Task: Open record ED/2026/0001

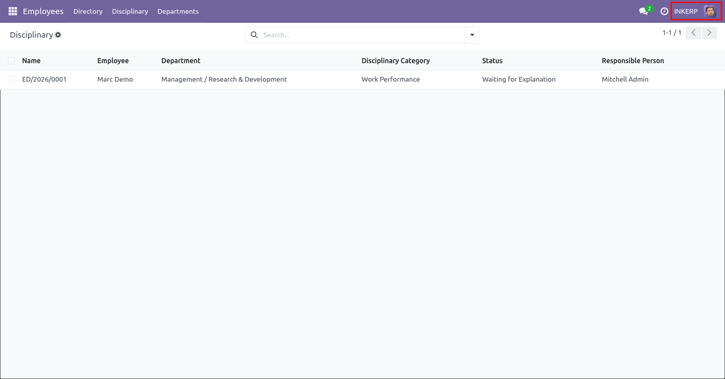Action: 44,79
